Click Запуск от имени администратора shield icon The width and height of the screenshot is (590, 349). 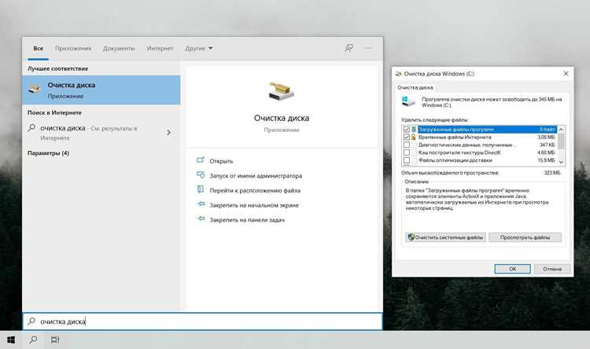[x=201, y=175]
